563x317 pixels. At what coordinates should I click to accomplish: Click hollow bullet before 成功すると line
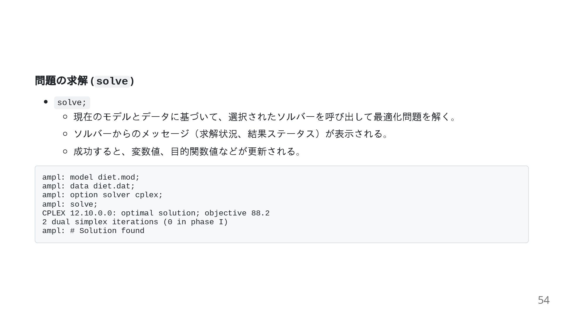pos(65,151)
